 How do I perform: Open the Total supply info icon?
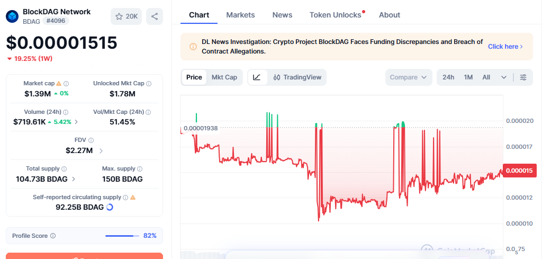point(64,169)
